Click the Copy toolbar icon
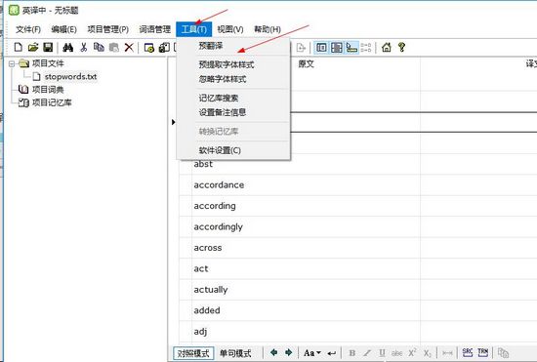This screenshot has height=362, width=537. pos(99,47)
